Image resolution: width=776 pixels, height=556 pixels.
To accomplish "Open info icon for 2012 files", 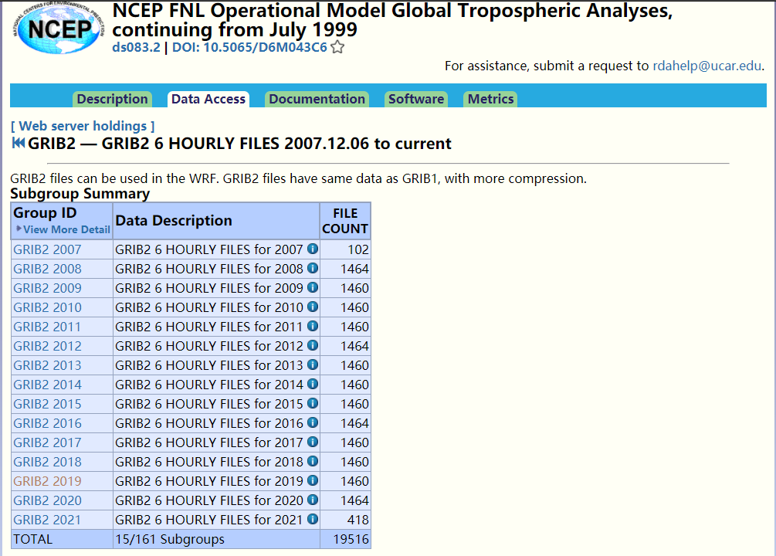I will 313,345.
